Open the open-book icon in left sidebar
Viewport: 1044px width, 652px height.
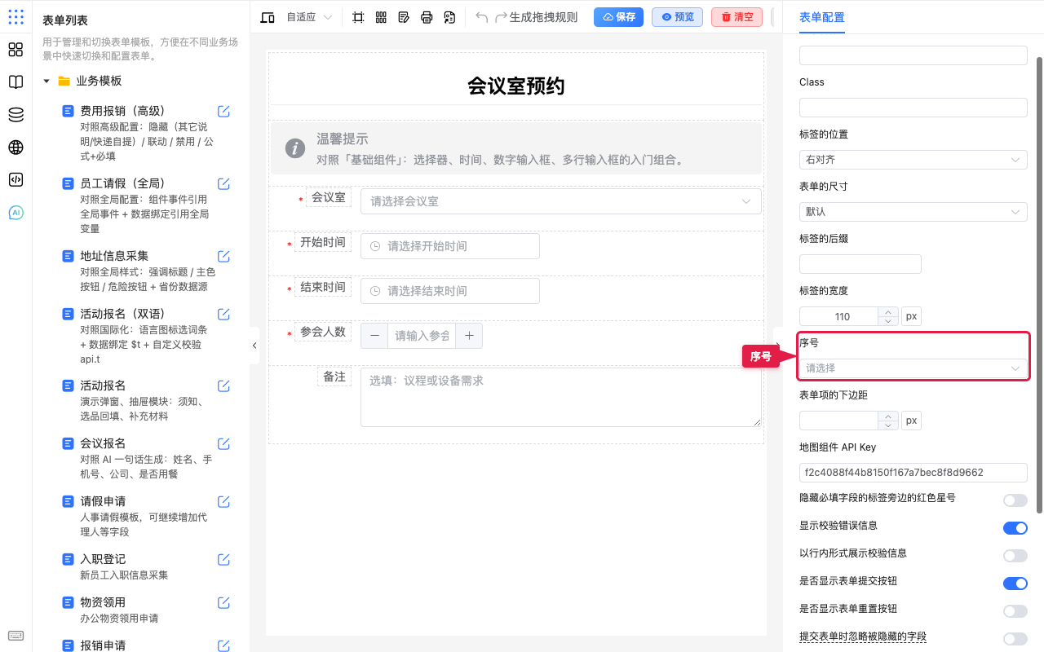pyautogui.click(x=15, y=82)
